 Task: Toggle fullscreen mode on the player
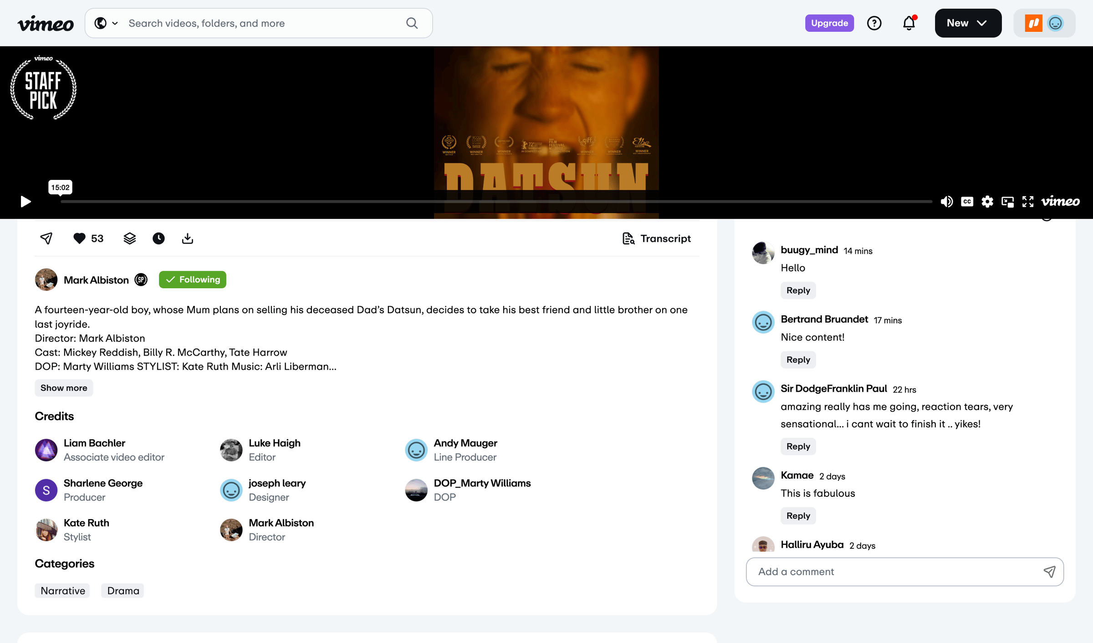coord(1028,201)
